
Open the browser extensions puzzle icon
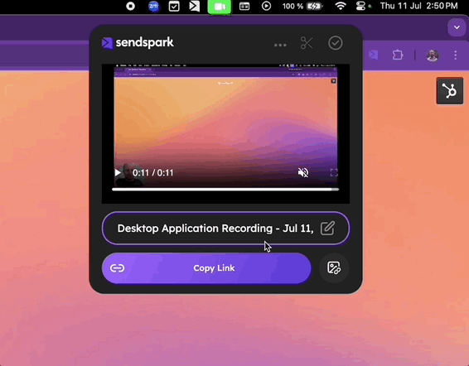tap(398, 55)
